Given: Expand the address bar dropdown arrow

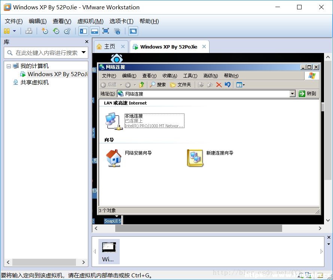Looking at the screenshot, I should point(293,94).
